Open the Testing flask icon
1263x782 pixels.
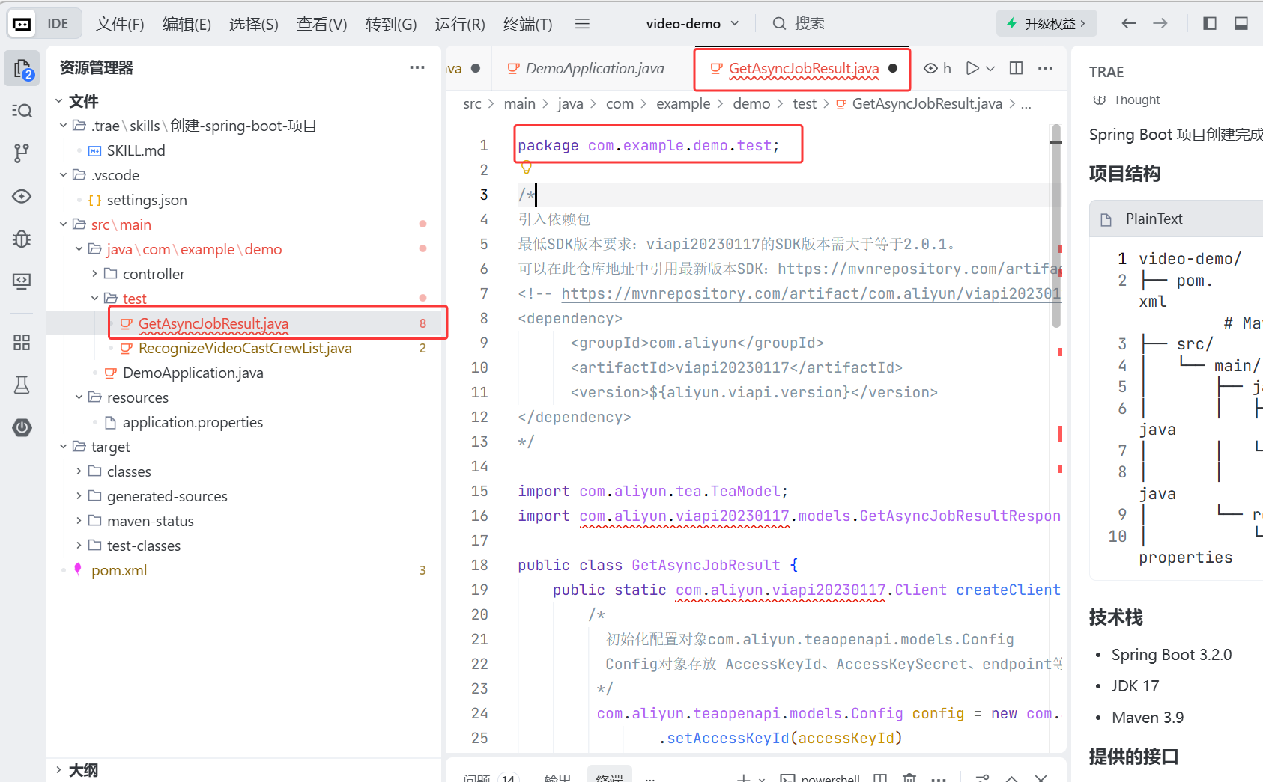[22, 385]
